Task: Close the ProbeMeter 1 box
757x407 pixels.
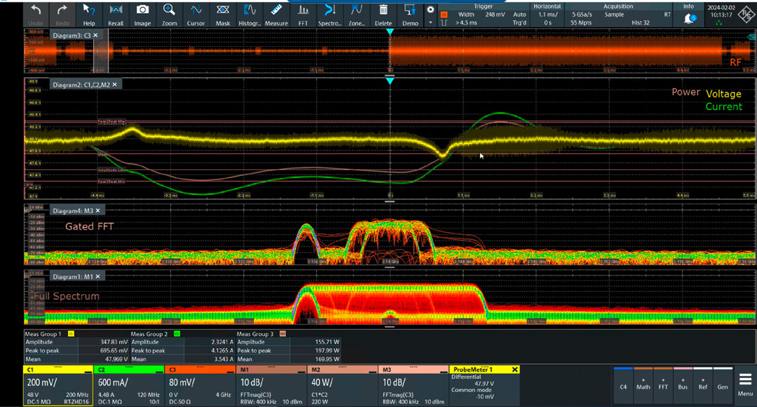Action: (515, 369)
